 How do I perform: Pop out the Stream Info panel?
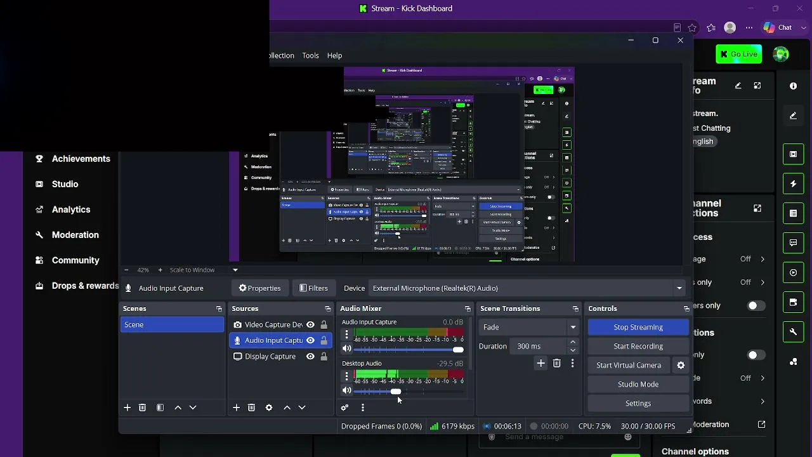tap(757, 86)
